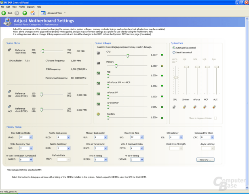
Task: Click the SPP PCI-E reference clock slider handle
Action: click(42, 95)
